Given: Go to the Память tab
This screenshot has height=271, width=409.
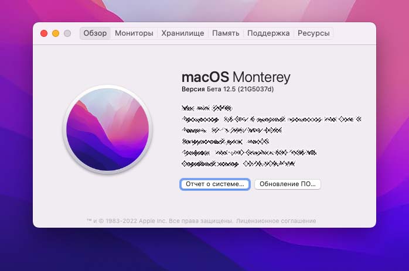Looking at the screenshot, I should 226,33.
